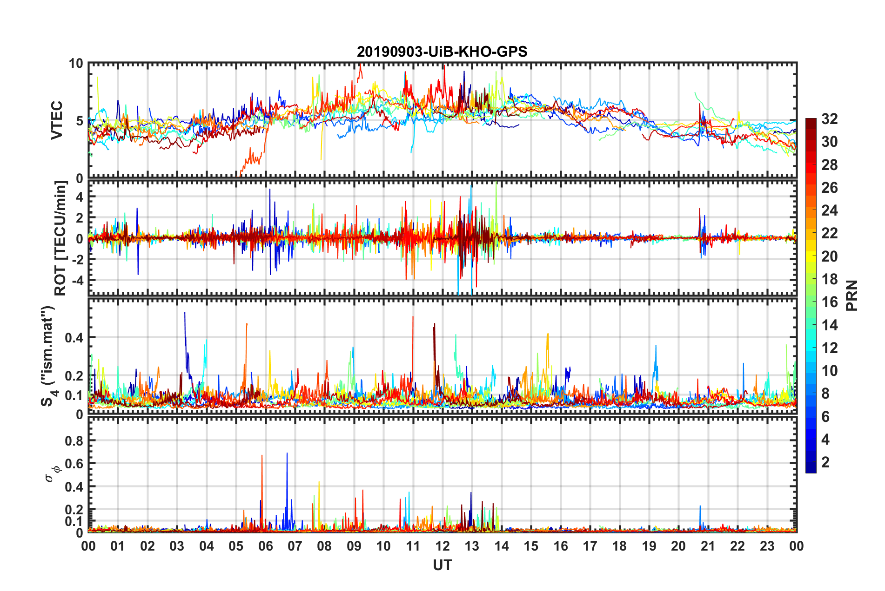Click the "10" tick label on the VTEC axis
This screenshot has width=885, height=591.
[76, 63]
